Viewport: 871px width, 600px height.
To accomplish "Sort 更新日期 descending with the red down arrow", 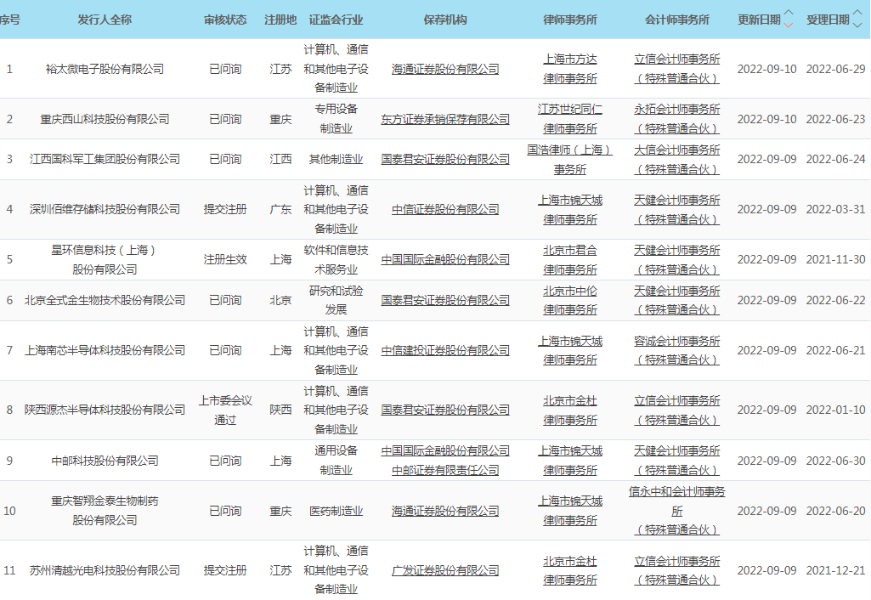I will [789, 25].
